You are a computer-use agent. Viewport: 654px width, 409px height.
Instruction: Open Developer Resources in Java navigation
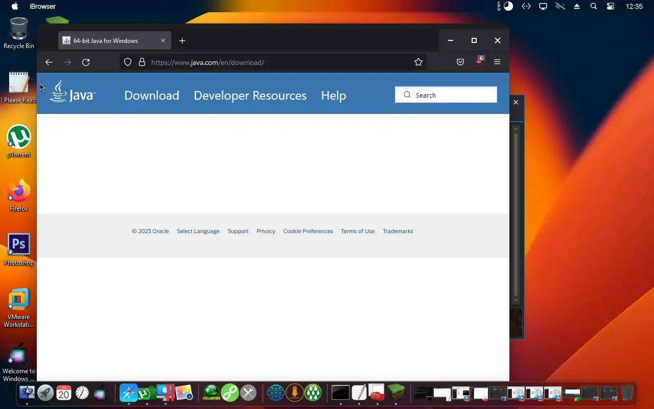[250, 96]
